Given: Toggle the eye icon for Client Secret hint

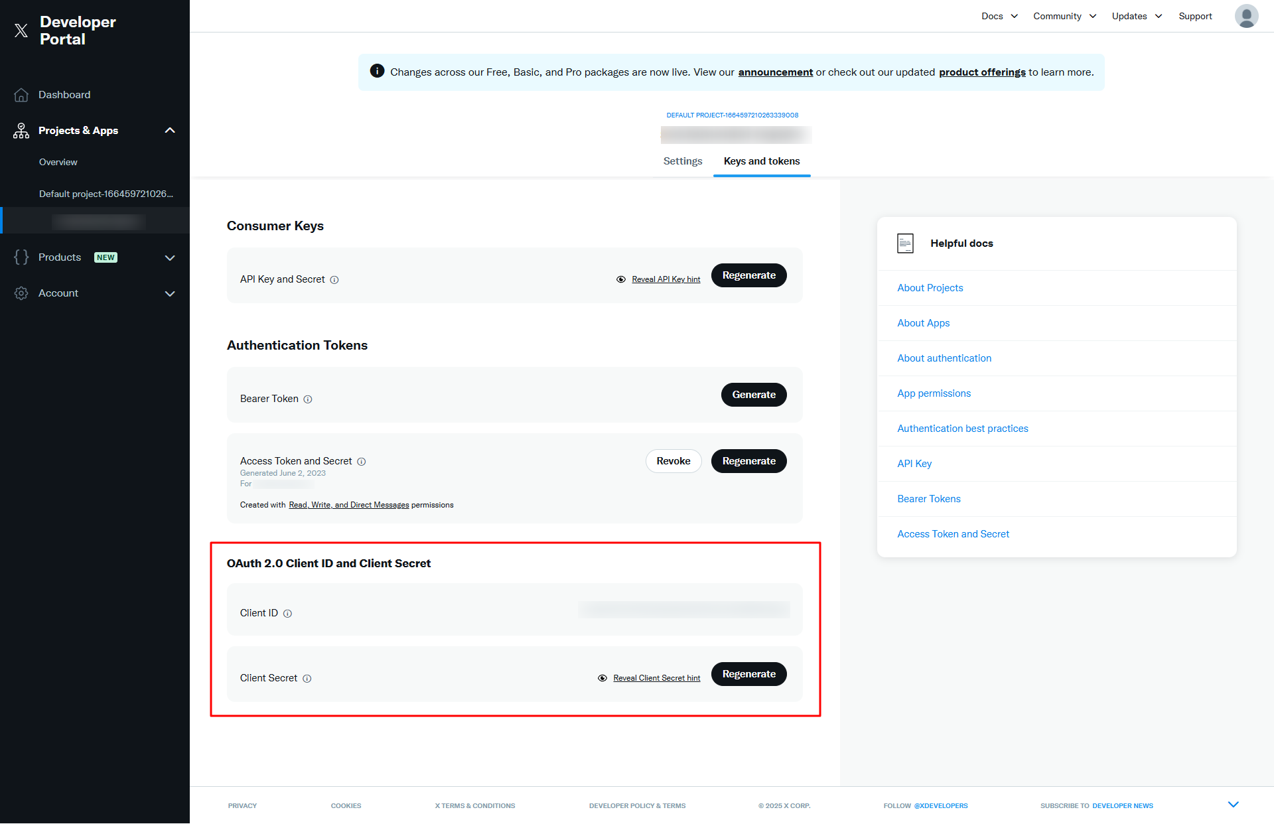Looking at the screenshot, I should tap(602, 678).
